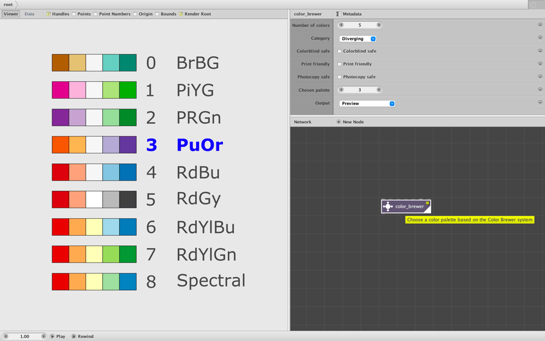The image size is (545, 341).
Task: Click the root breadcrumb
Action: 8,4
